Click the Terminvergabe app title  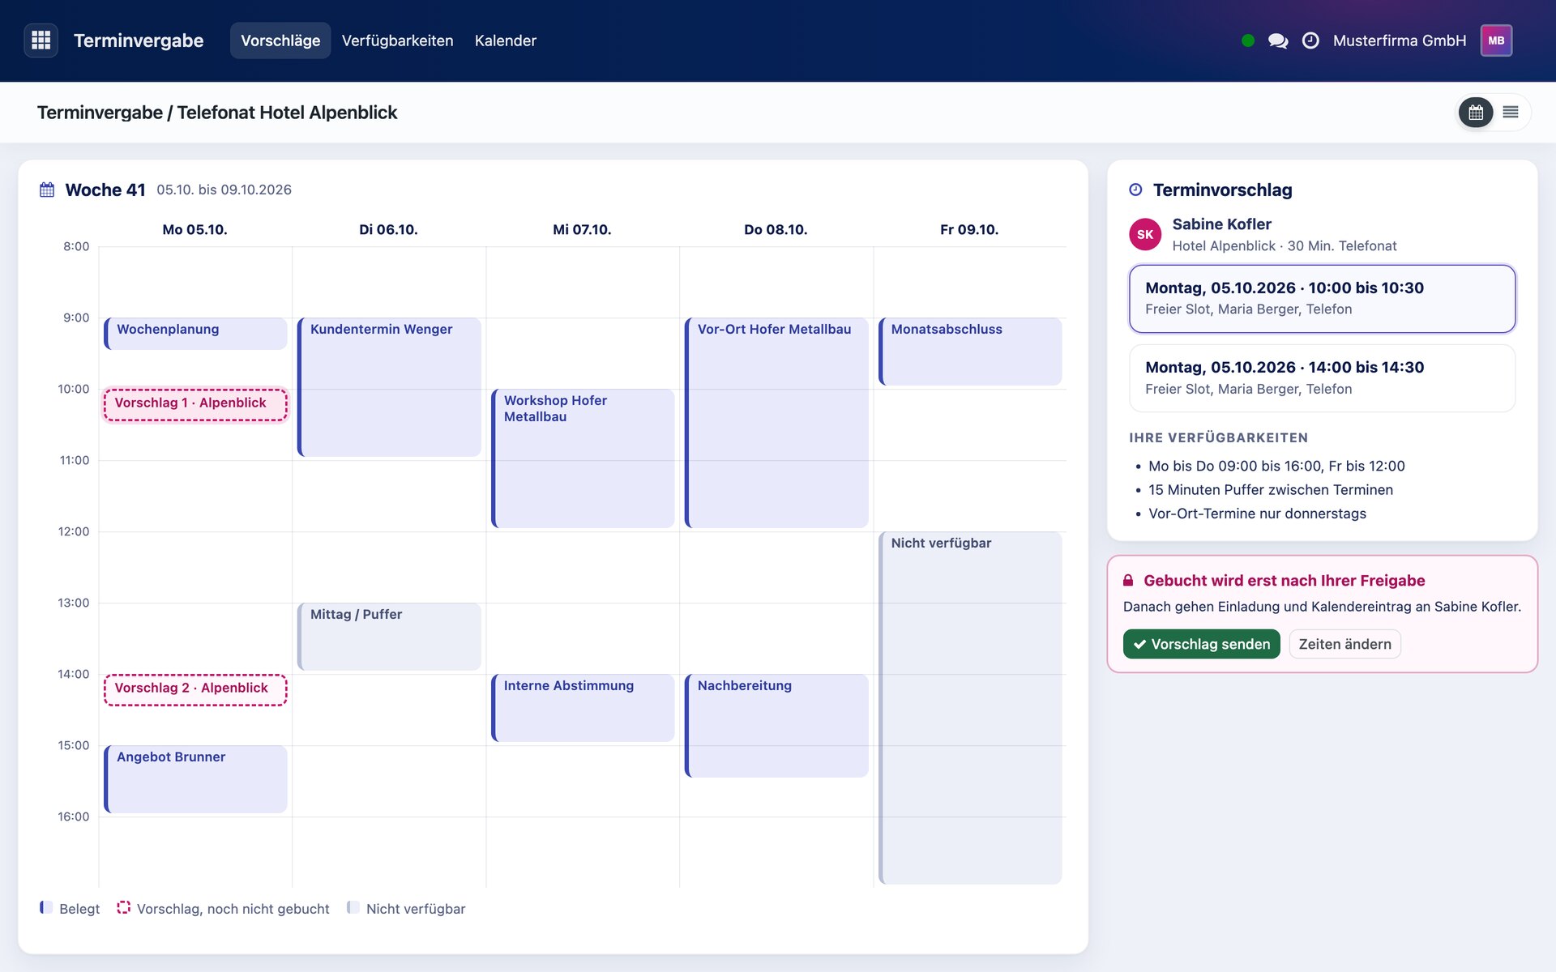pyautogui.click(x=139, y=40)
